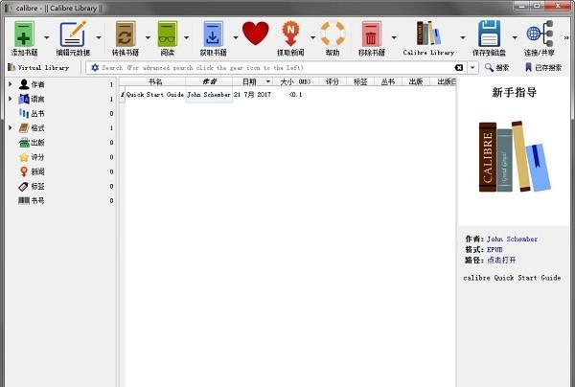
Task: Open the Read (阅读) viewer icon
Action: pos(167,34)
